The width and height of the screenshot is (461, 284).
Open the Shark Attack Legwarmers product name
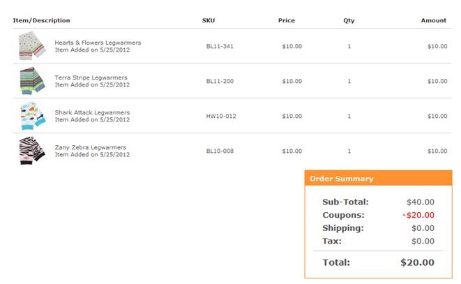click(x=92, y=112)
